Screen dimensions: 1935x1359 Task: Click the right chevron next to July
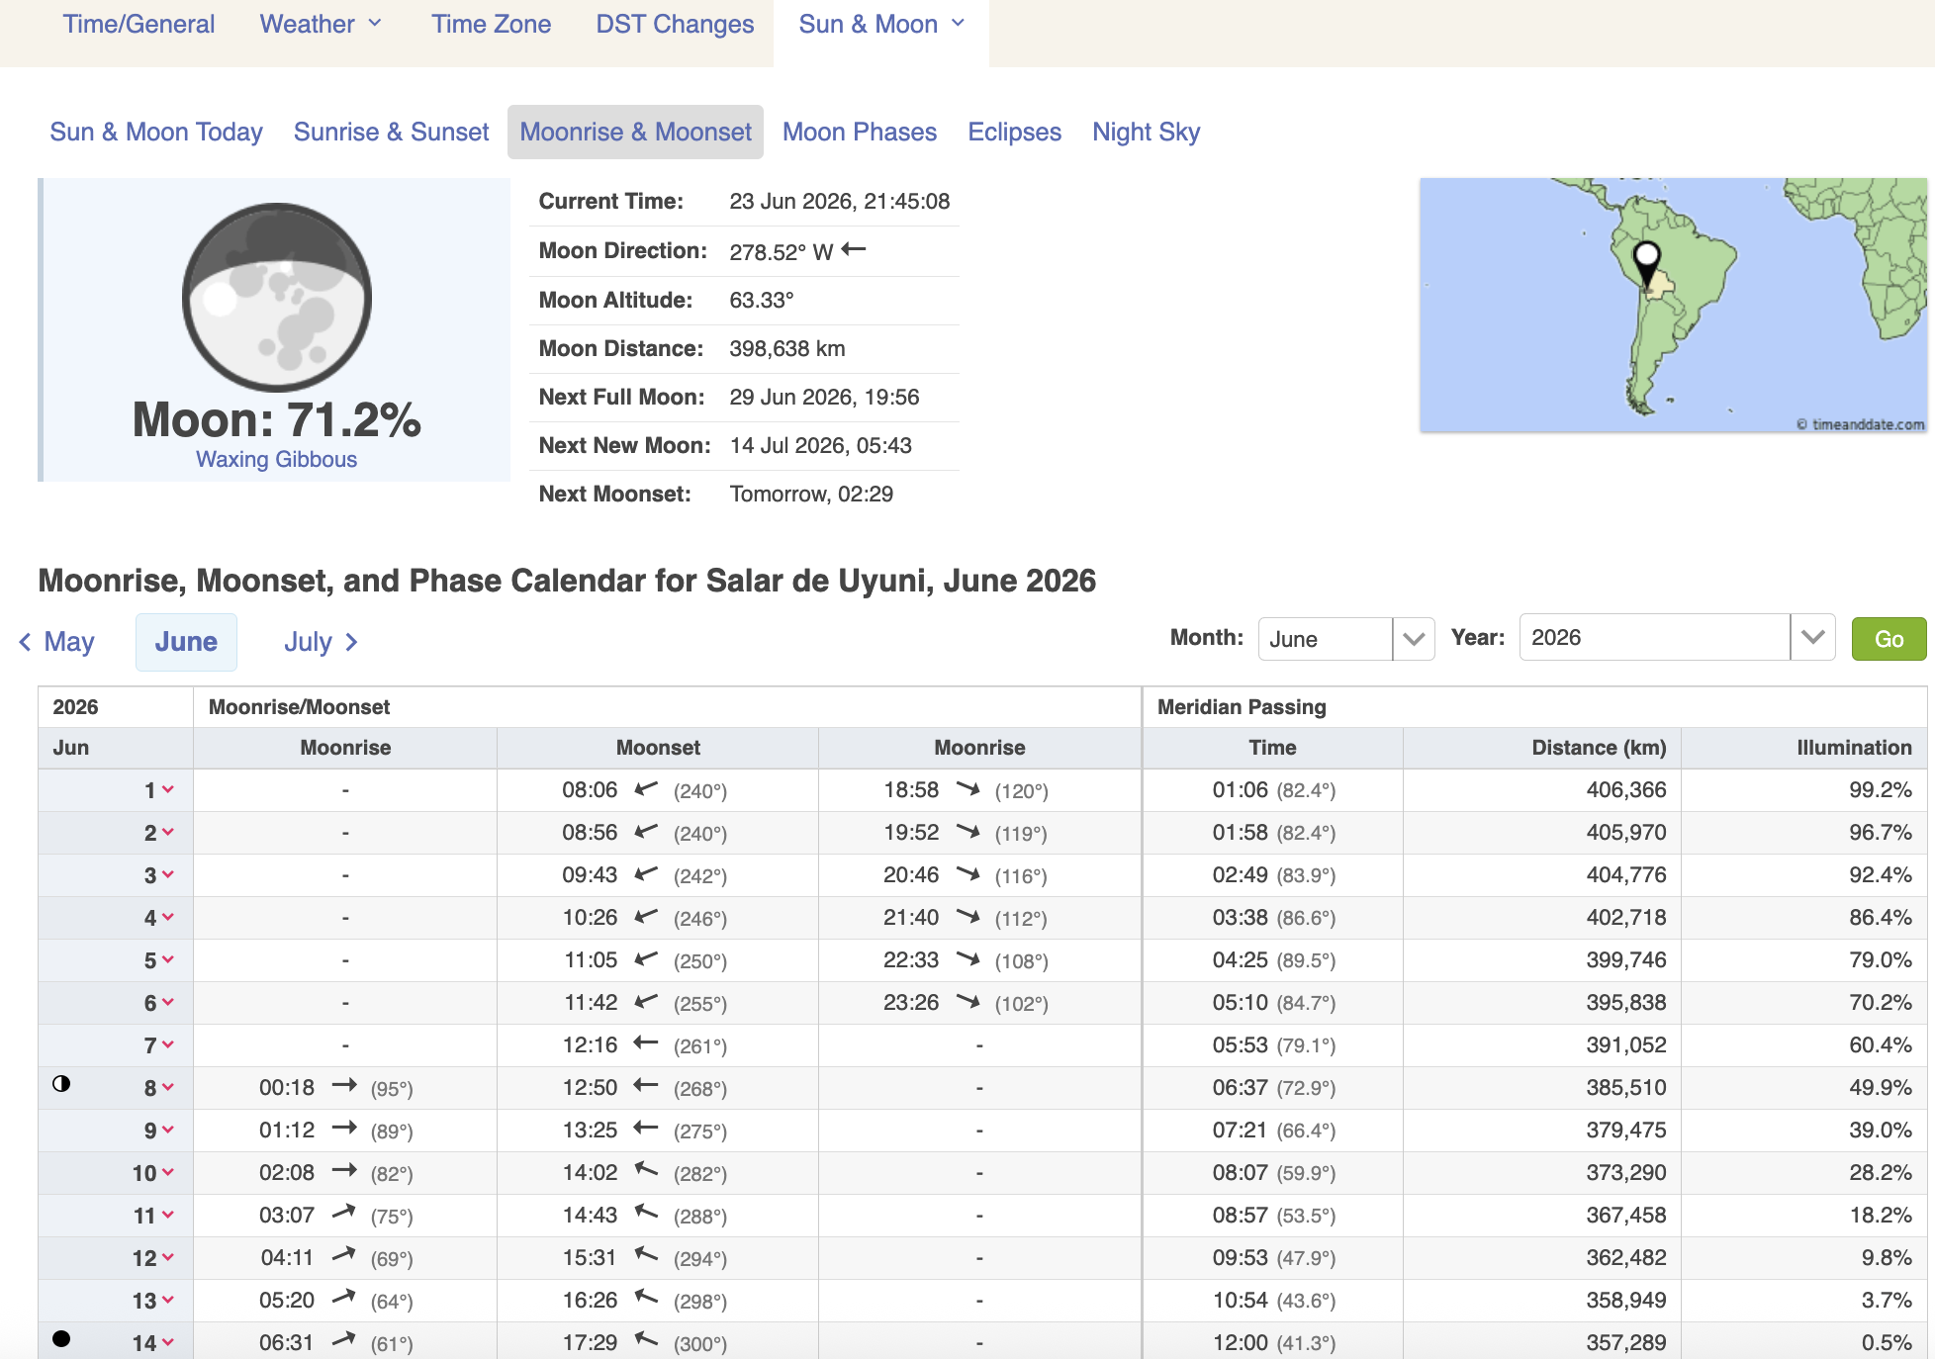click(351, 642)
